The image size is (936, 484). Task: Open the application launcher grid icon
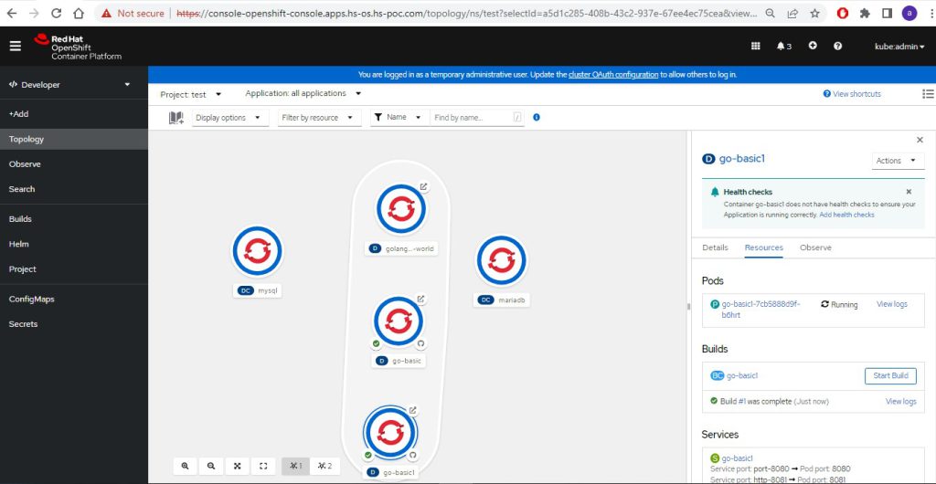click(755, 46)
